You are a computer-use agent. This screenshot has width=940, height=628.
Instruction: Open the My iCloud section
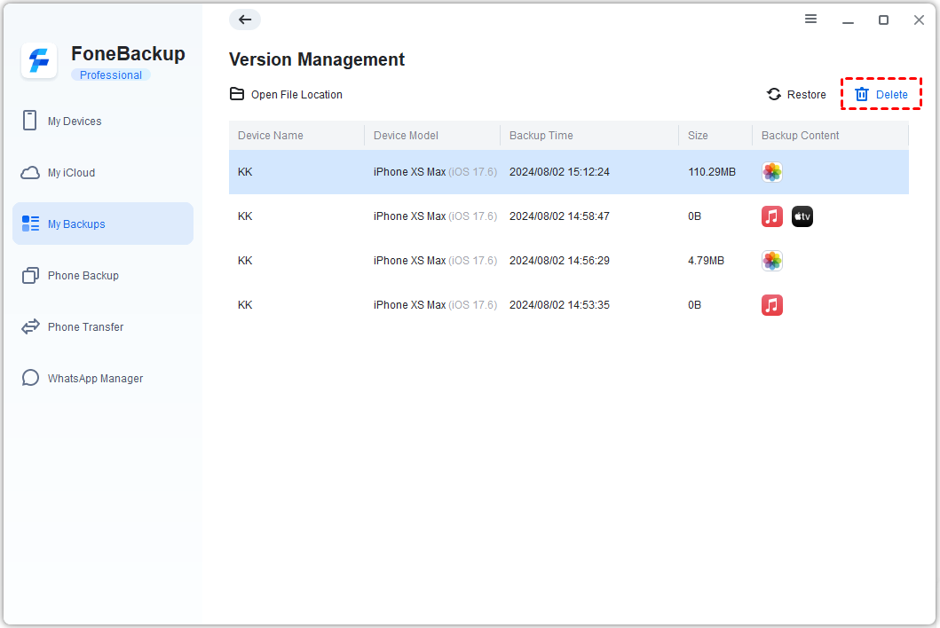pyautogui.click(x=102, y=173)
